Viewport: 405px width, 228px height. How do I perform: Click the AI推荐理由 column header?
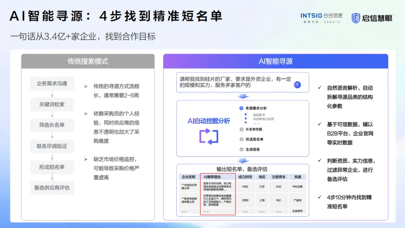point(218,177)
